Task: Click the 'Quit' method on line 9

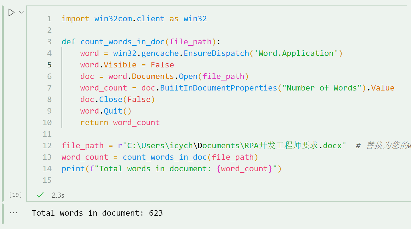Action: coord(113,111)
